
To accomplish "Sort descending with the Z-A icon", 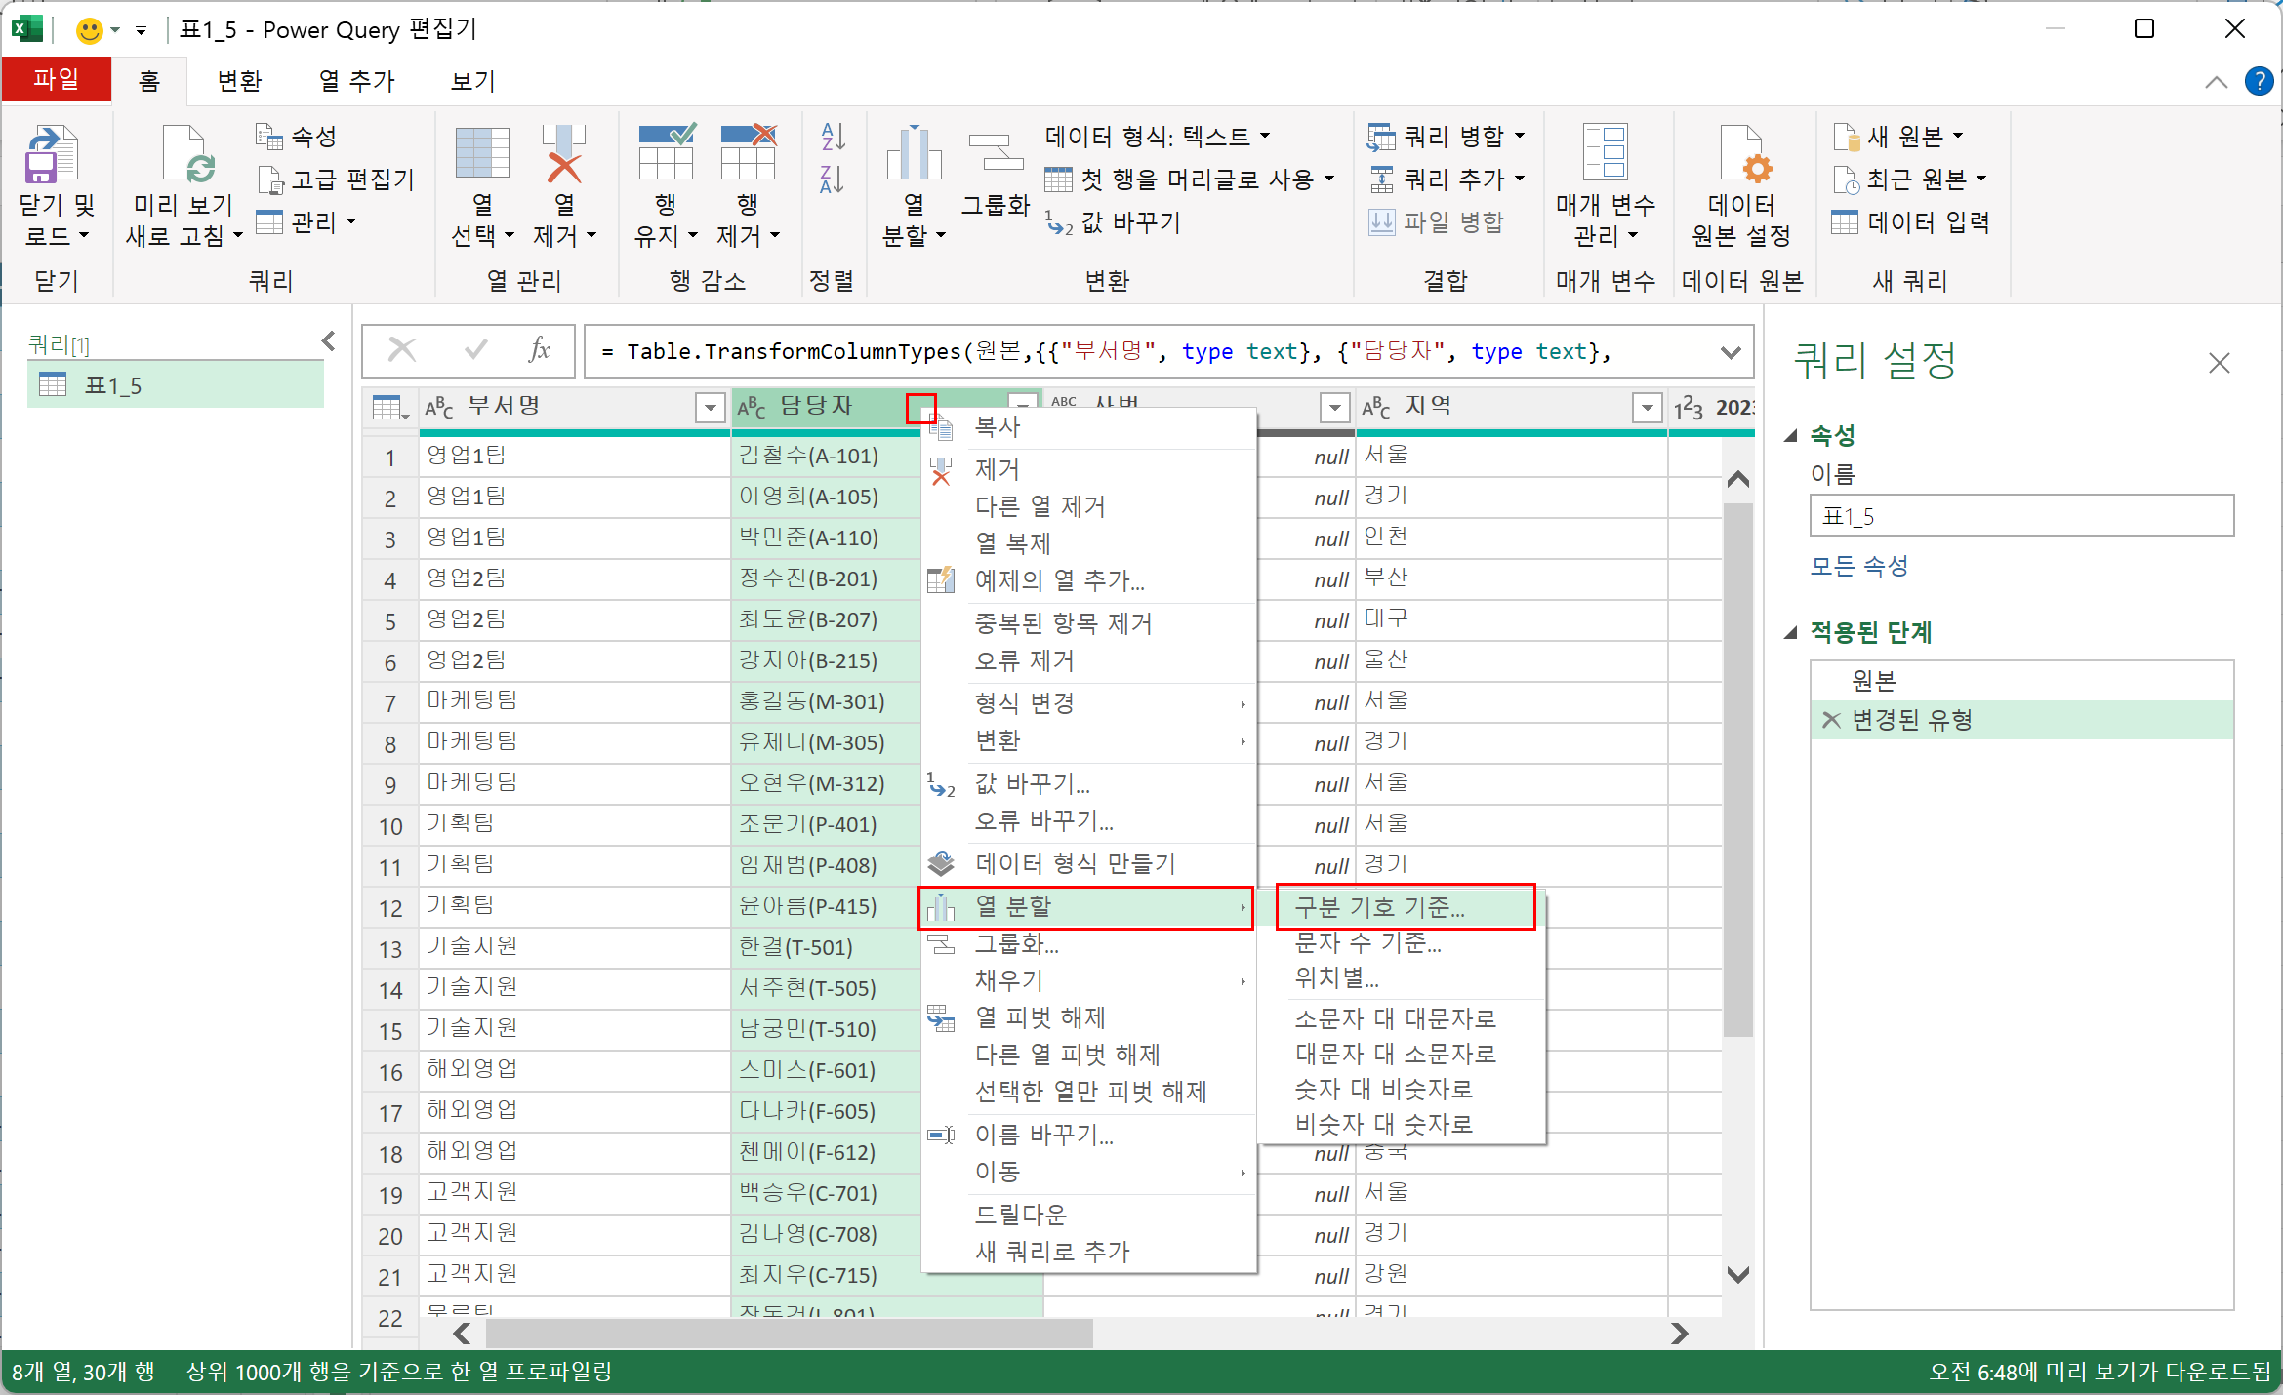I will tap(832, 179).
